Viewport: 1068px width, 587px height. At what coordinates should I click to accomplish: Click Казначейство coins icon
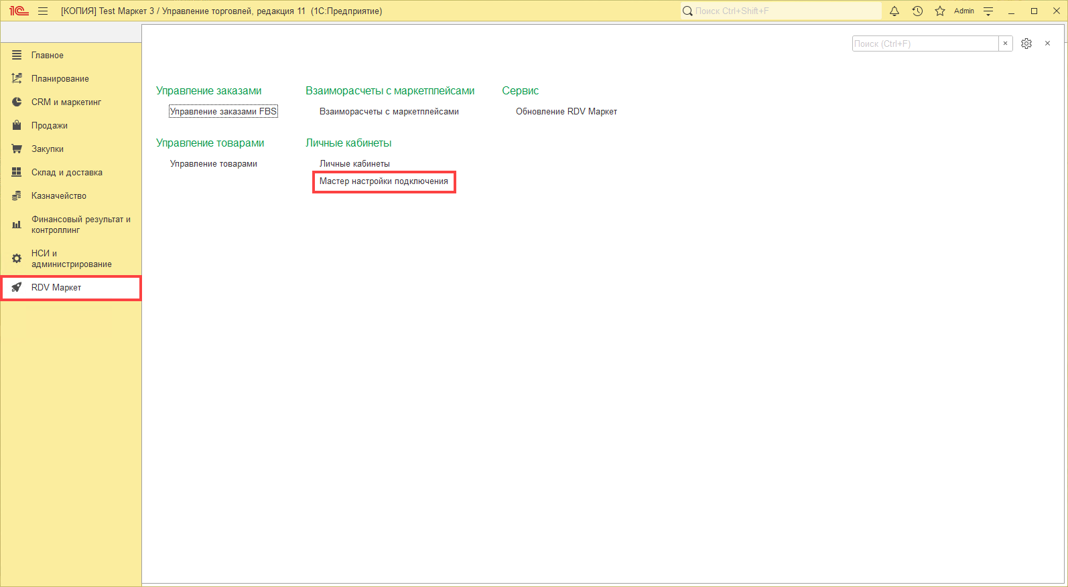[x=17, y=195]
